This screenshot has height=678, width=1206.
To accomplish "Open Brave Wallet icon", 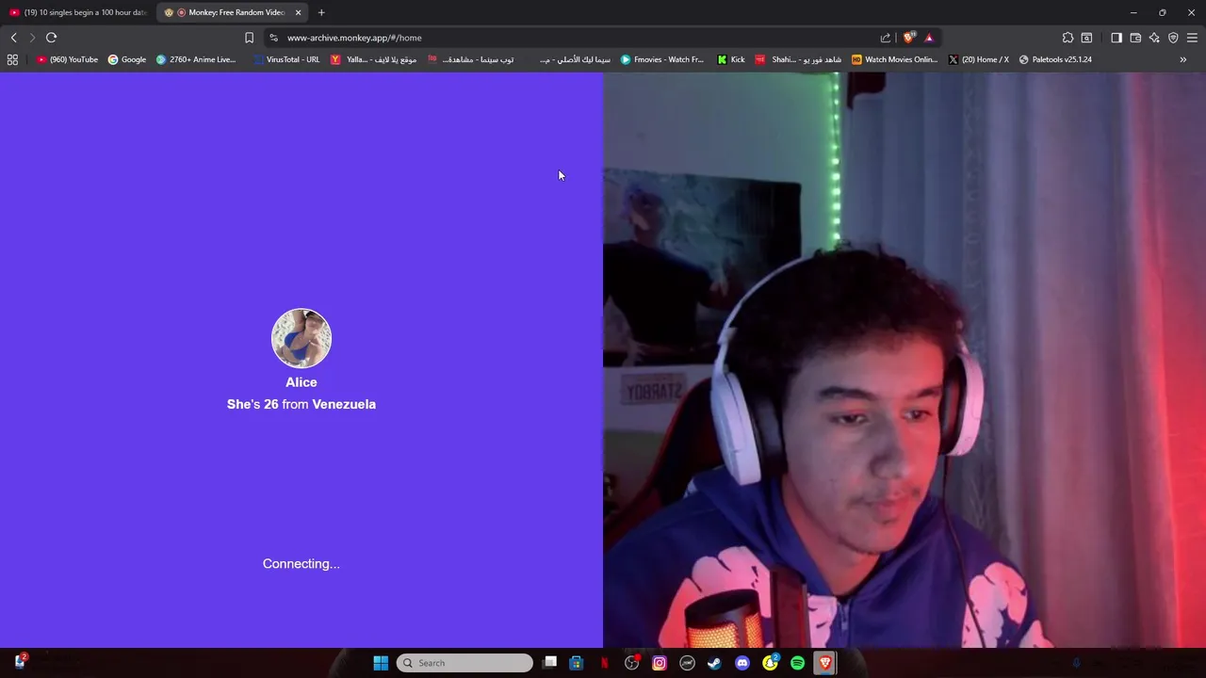I will [x=1135, y=38].
